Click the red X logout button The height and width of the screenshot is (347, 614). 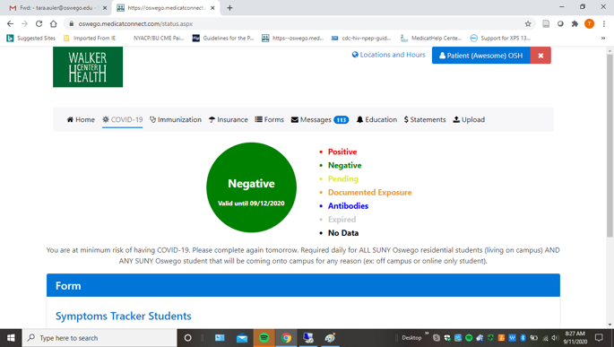540,56
